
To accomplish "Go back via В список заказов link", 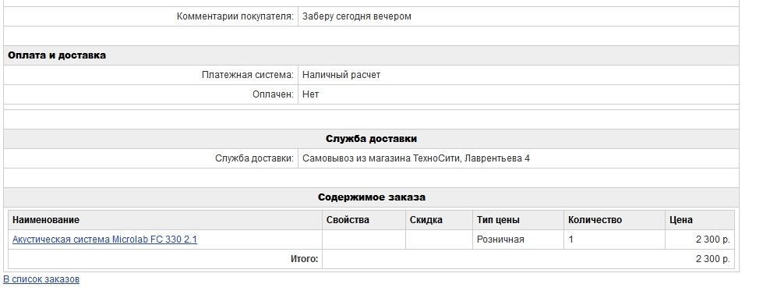I will pyautogui.click(x=41, y=279).
